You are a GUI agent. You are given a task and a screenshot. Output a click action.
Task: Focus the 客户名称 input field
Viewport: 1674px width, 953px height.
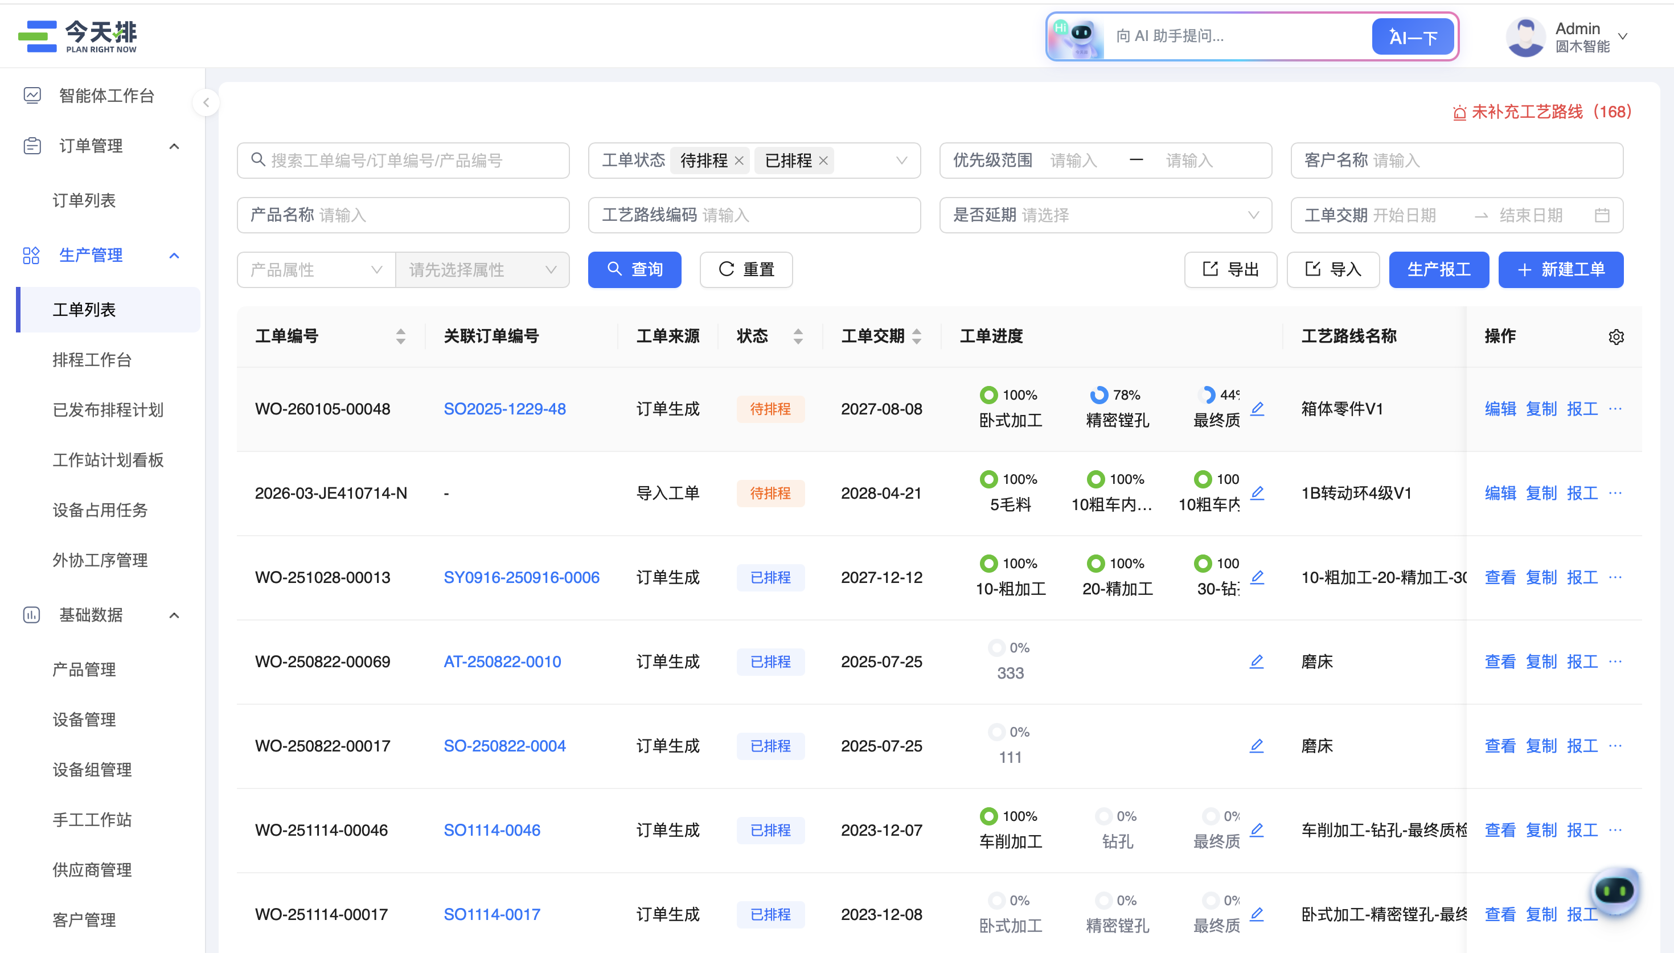click(1456, 161)
